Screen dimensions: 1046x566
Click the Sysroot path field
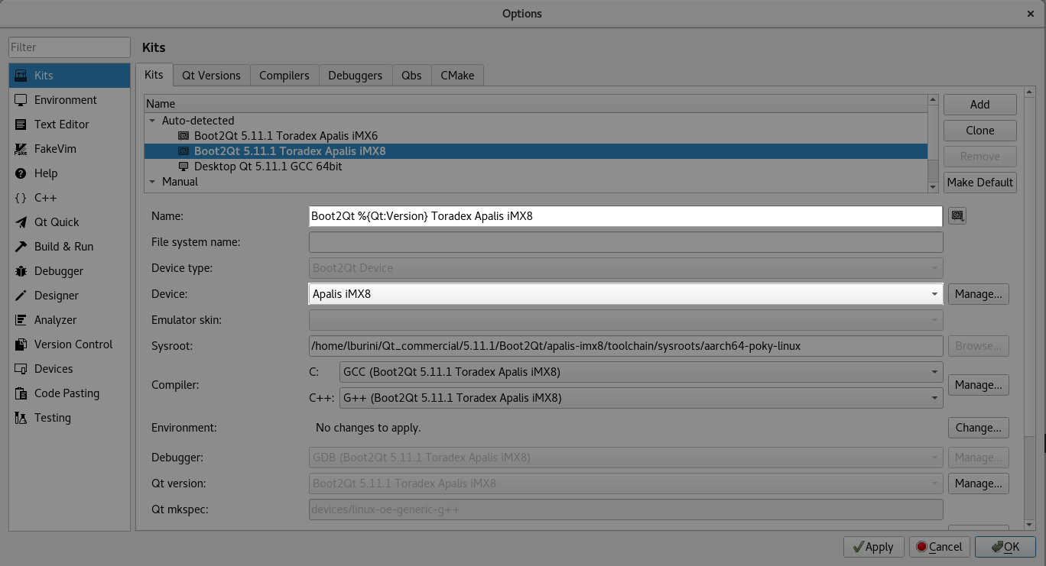(x=625, y=346)
